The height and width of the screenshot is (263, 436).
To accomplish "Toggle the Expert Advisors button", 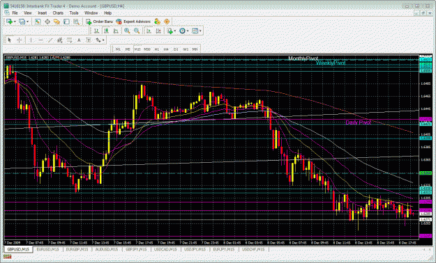I will (x=133, y=22).
